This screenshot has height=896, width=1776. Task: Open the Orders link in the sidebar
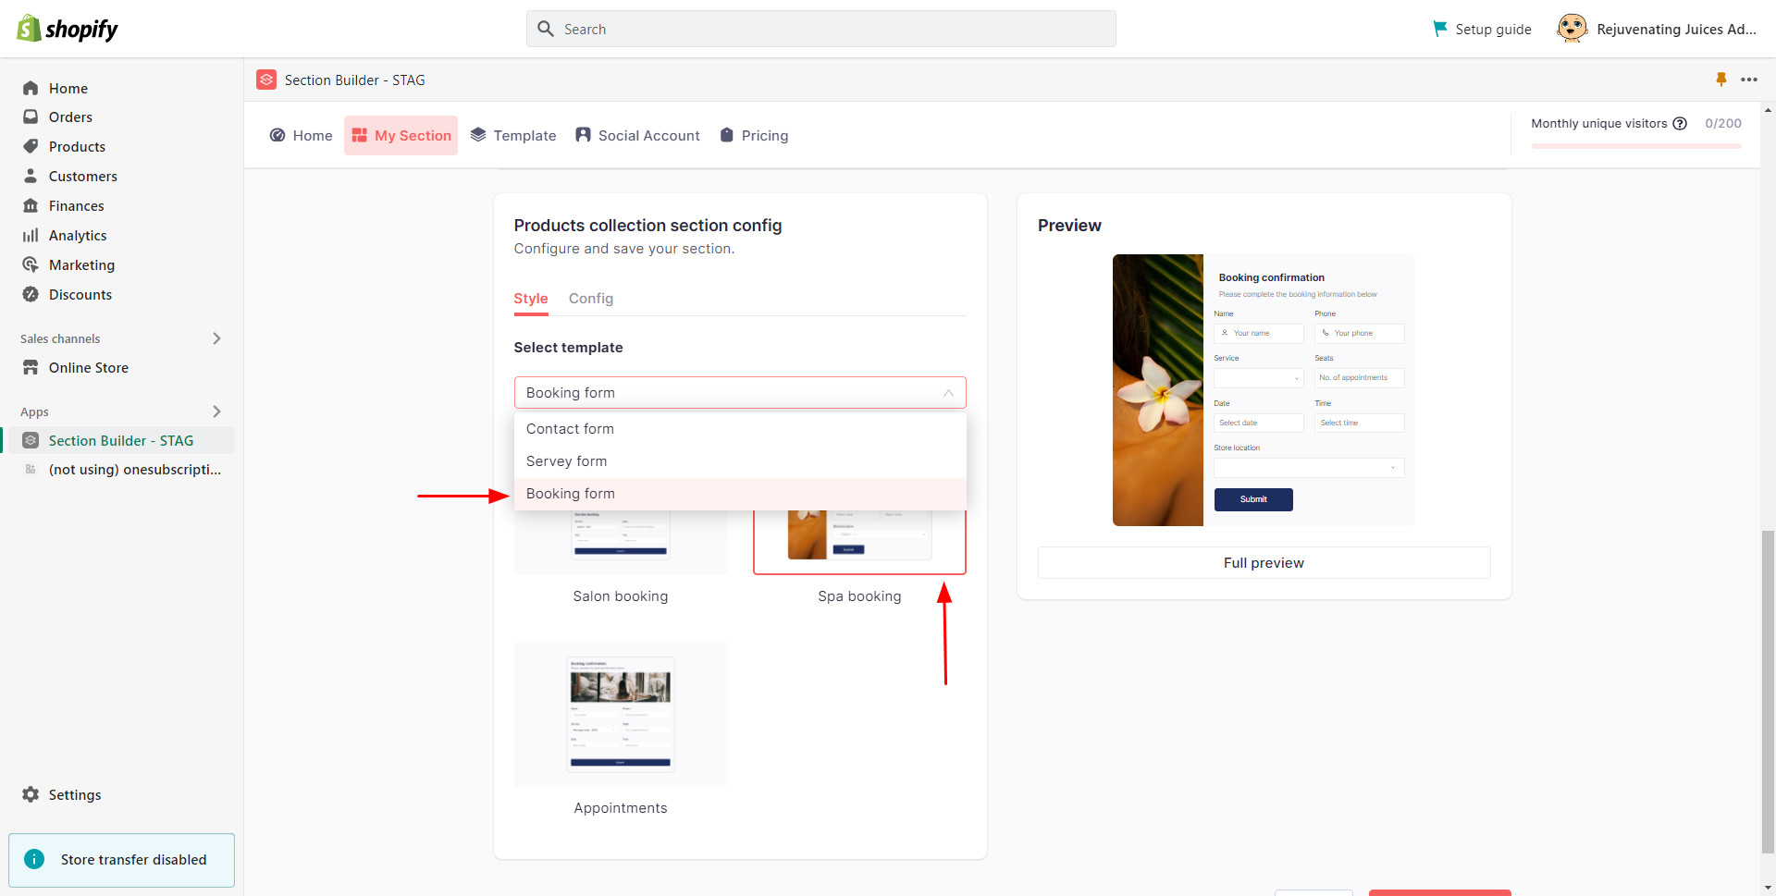(x=70, y=117)
